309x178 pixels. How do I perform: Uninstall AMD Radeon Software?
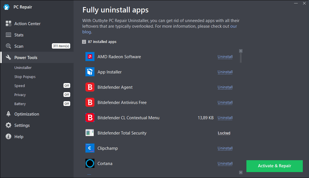point(225,57)
